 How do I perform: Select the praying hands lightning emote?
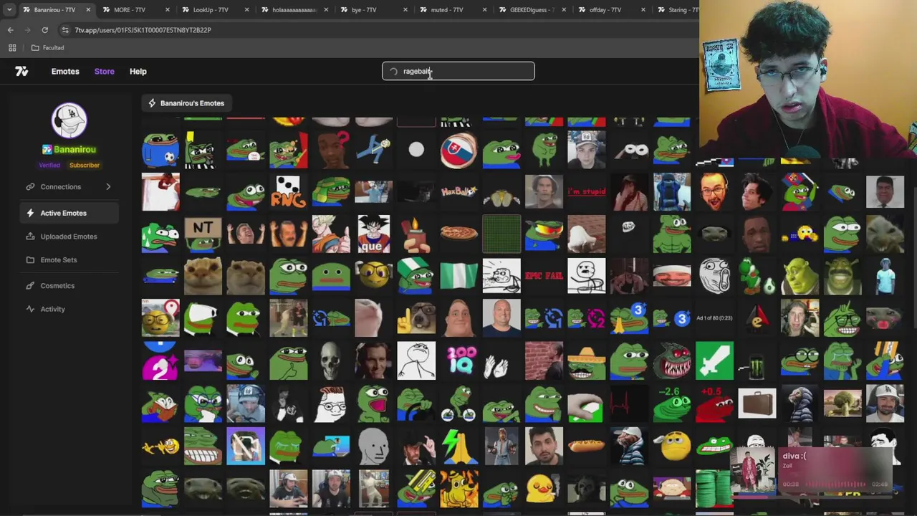pos(458,446)
